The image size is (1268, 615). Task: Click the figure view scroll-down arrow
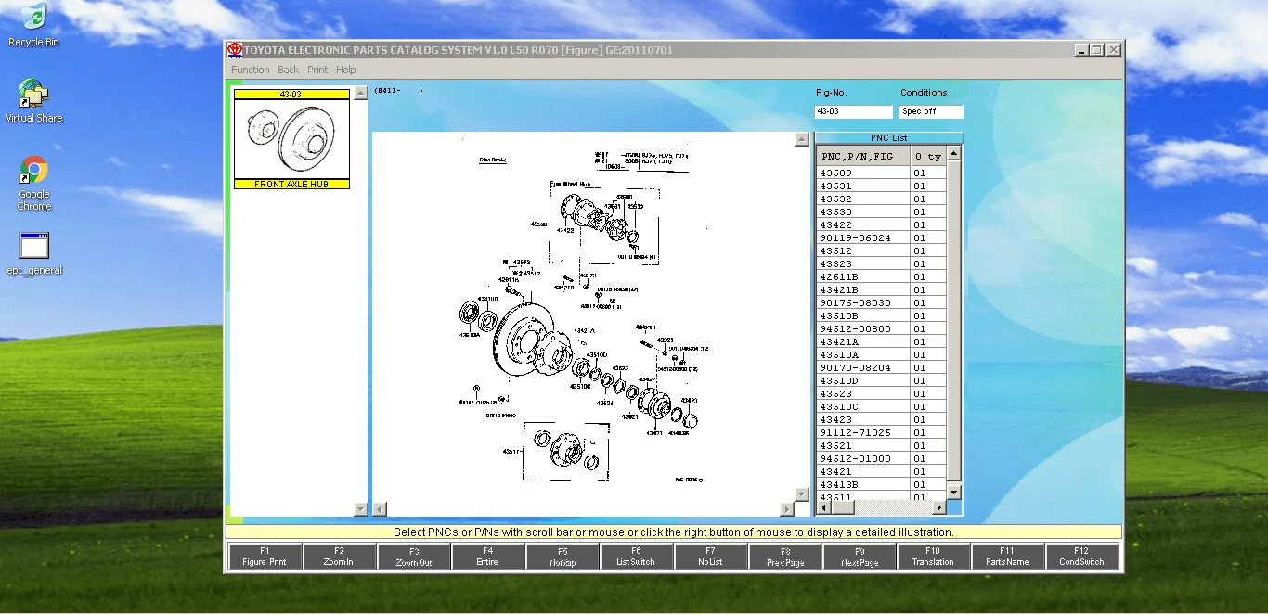801,494
